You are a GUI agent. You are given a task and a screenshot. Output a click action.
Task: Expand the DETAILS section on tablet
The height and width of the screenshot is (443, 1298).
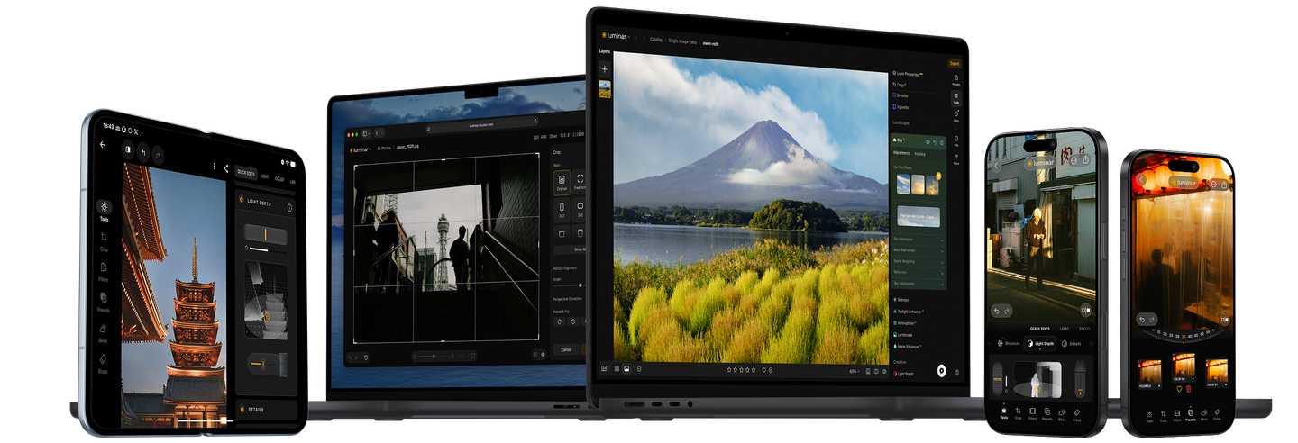(x=266, y=410)
